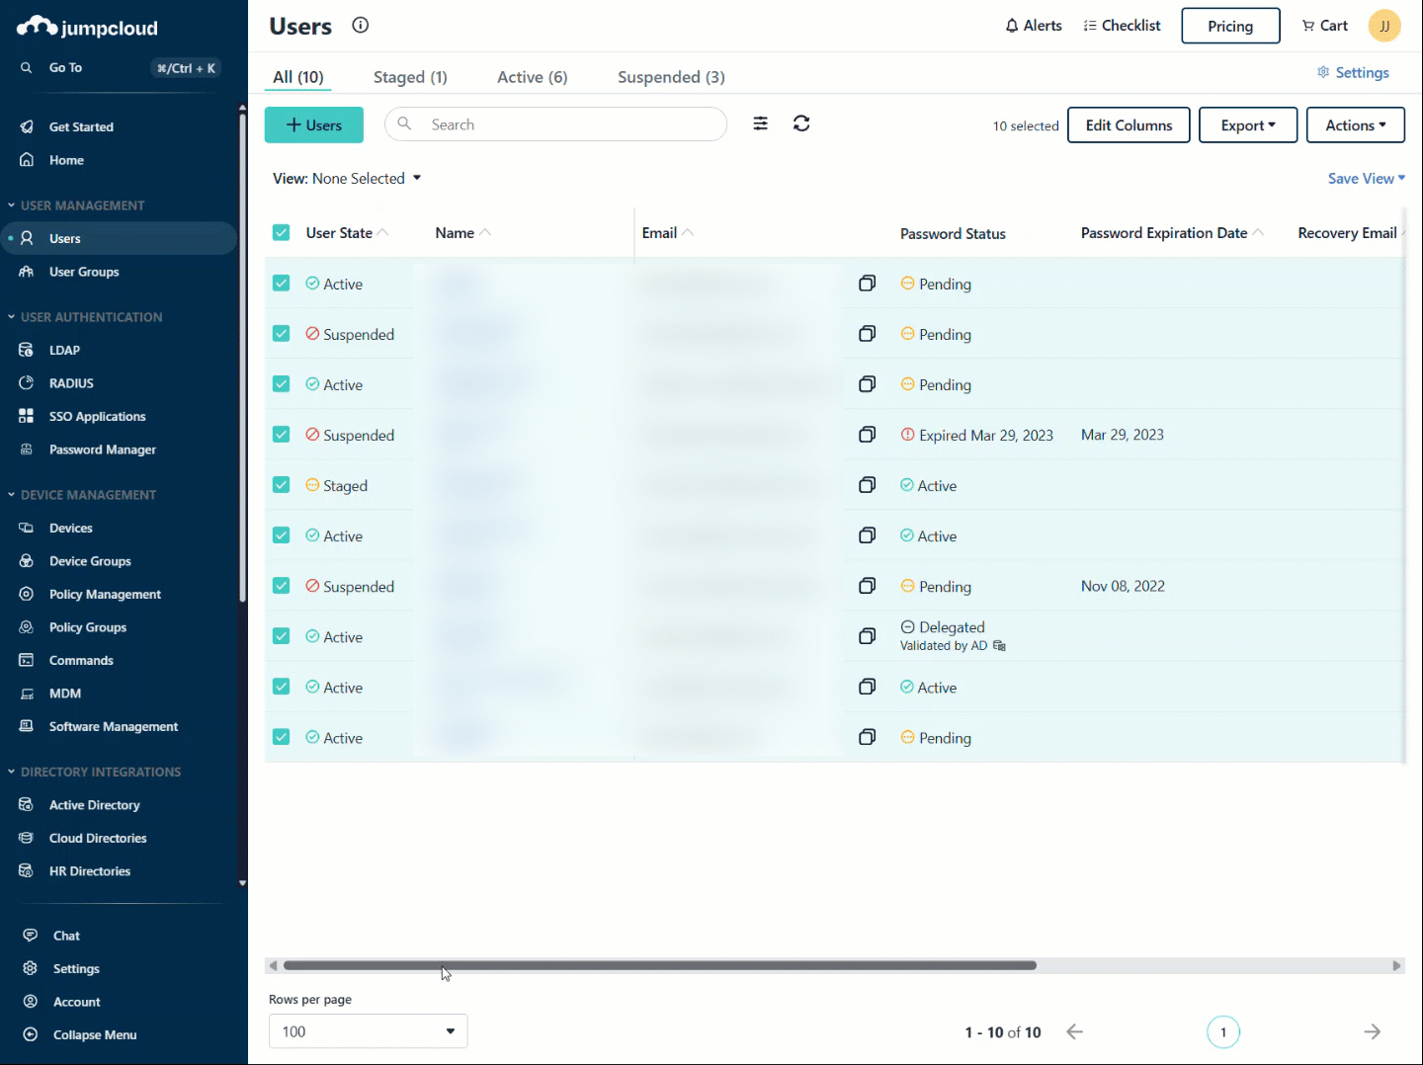The image size is (1423, 1065).
Task: Open the Save View dropdown
Action: [x=1367, y=178]
